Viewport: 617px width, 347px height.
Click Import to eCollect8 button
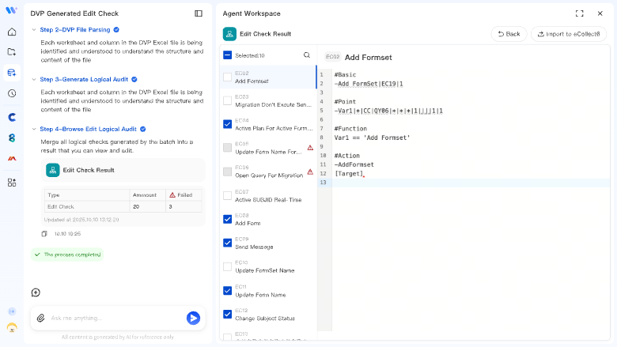(x=569, y=34)
